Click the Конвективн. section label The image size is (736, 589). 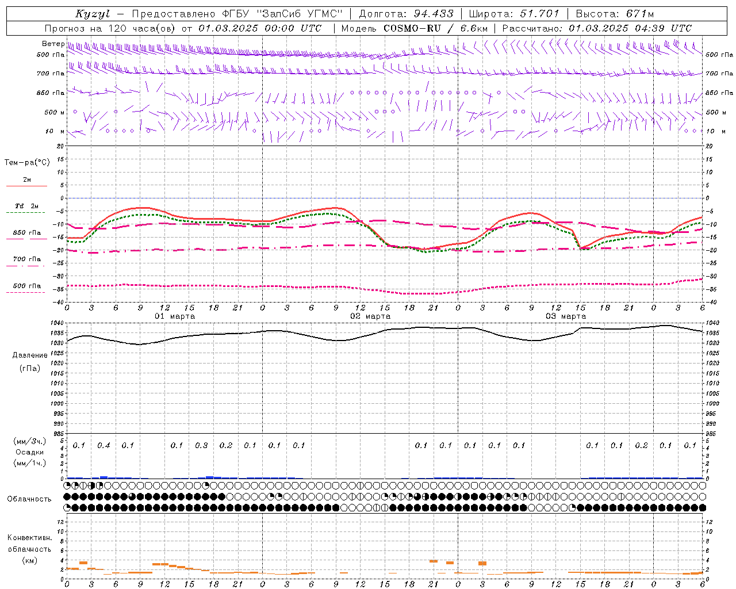(29, 538)
